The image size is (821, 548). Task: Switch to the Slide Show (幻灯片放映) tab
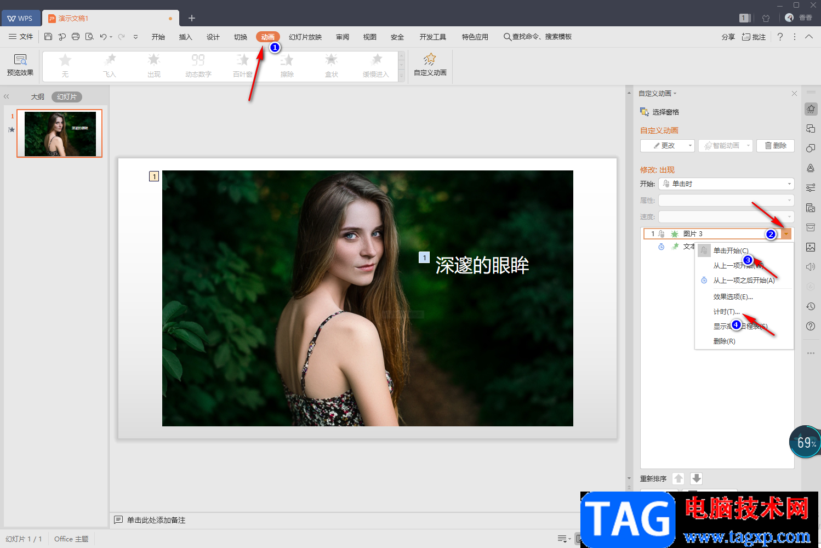point(305,37)
